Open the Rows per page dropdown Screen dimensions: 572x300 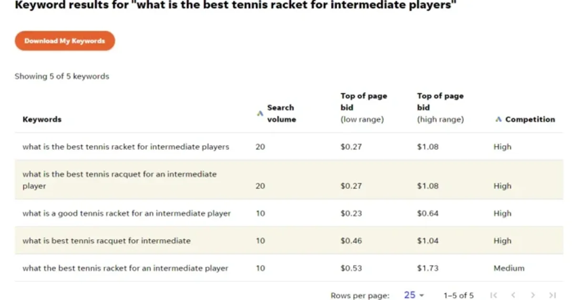tap(414, 295)
